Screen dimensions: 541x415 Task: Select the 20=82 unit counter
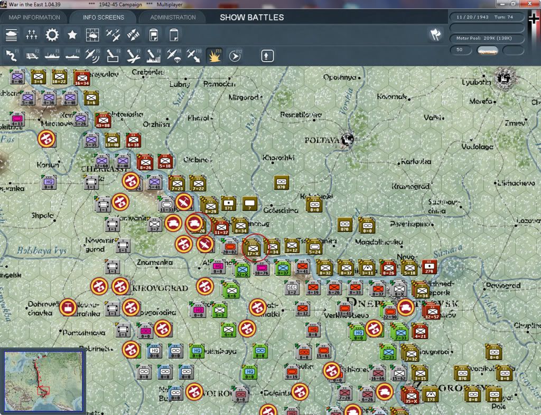(x=230, y=247)
